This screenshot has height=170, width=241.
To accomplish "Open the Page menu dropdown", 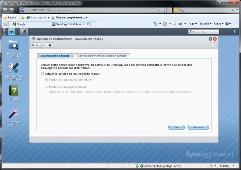I will pos(192,24).
